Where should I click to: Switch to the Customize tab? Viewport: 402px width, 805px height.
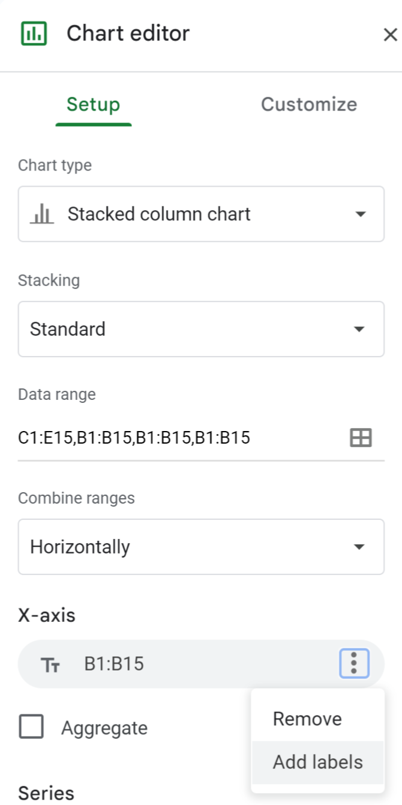(308, 104)
